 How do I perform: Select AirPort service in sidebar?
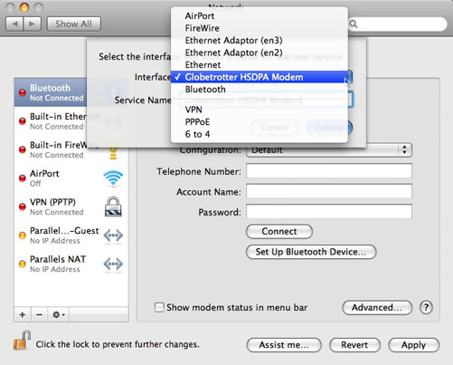click(71, 178)
